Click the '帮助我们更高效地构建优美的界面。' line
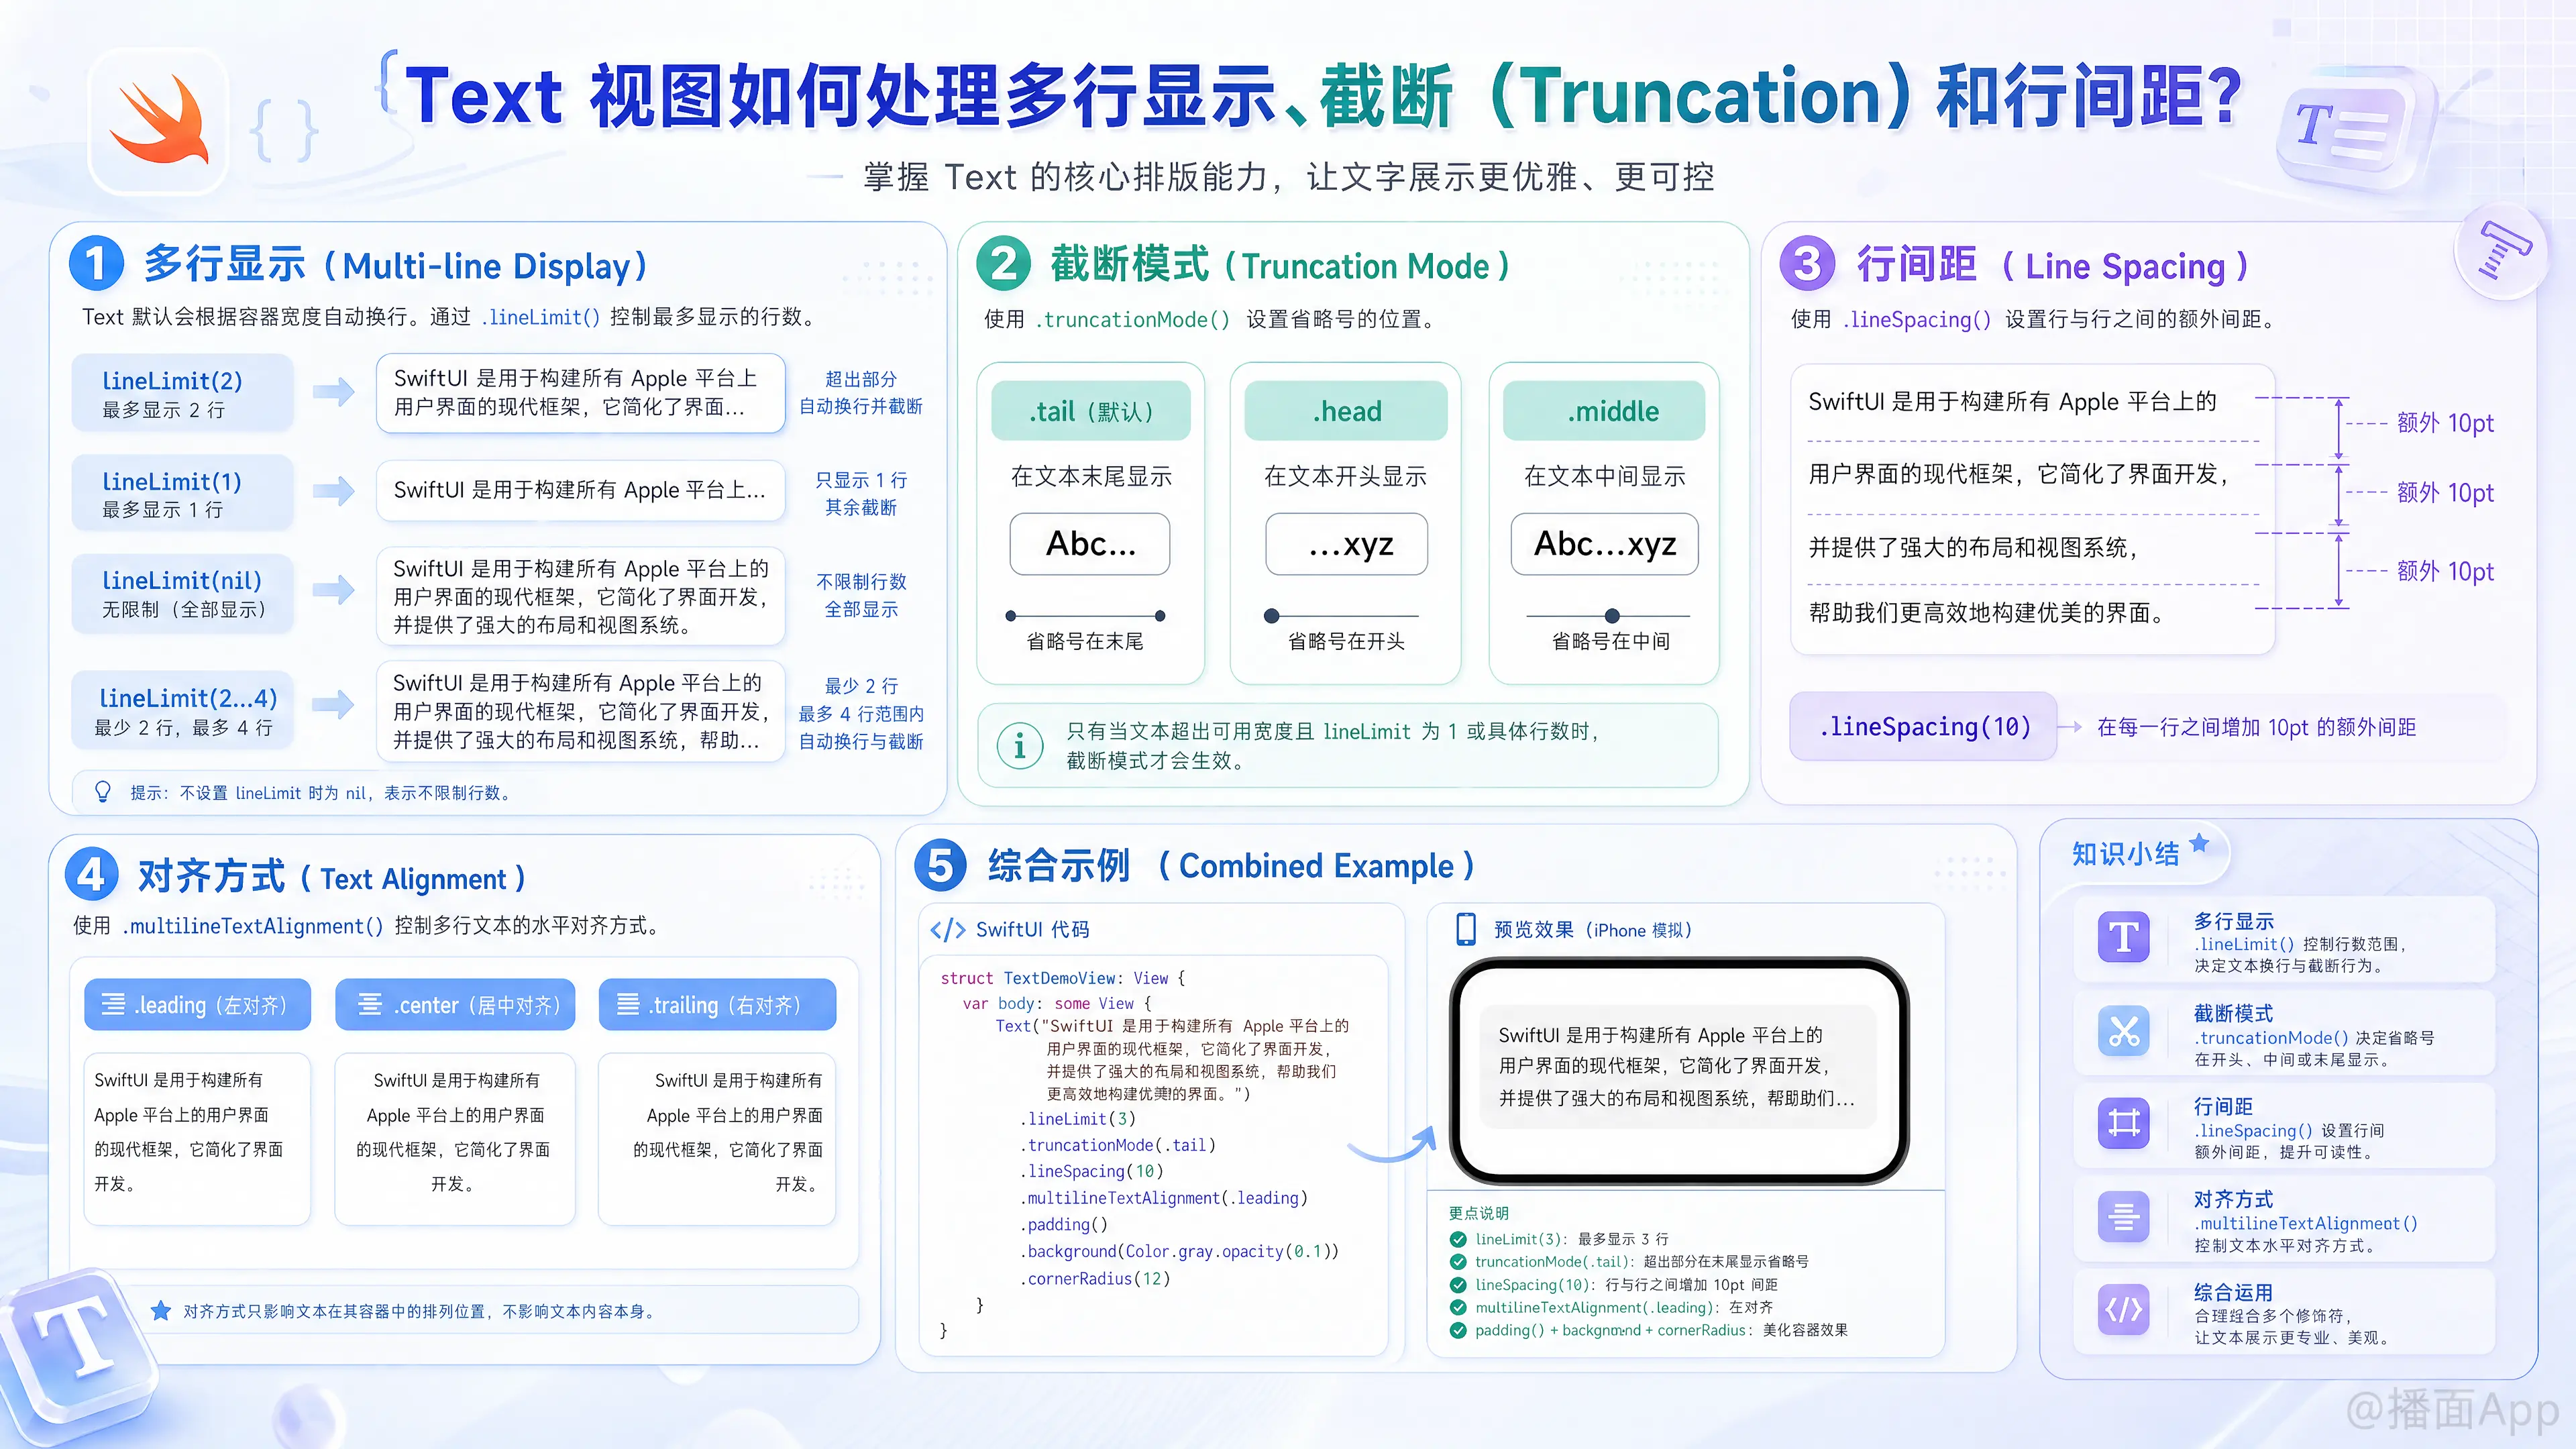Viewport: 2576px width, 1449px height. tap(1988, 612)
